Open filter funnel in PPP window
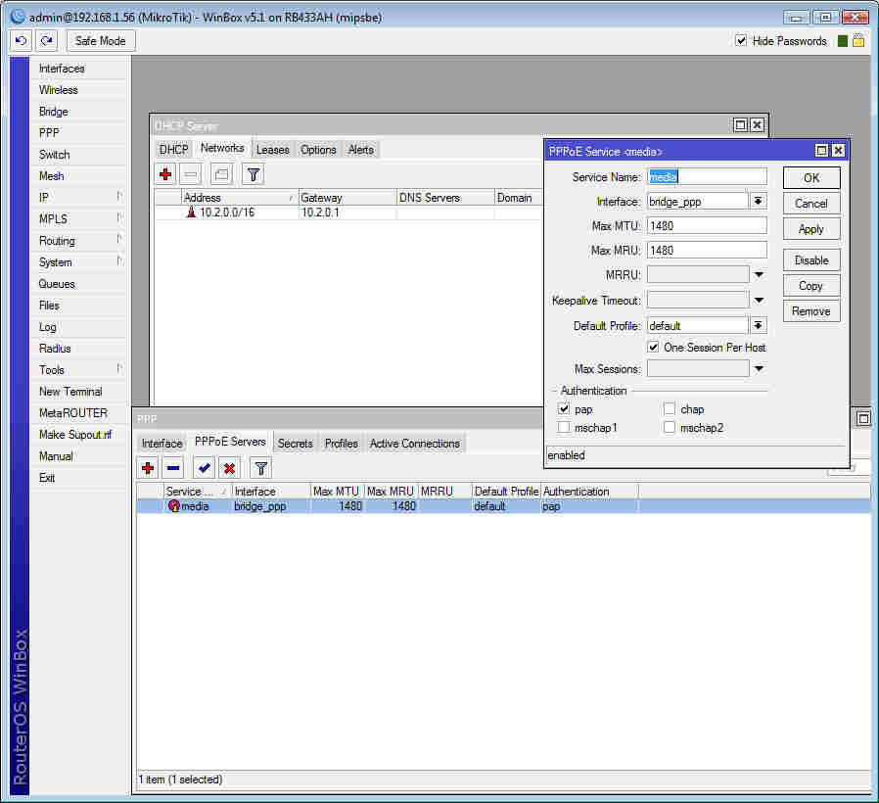879x803 pixels. (260, 468)
